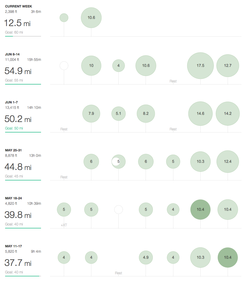
Task: Select the empty dotted circle in May 18-24
Action: tap(119, 210)
